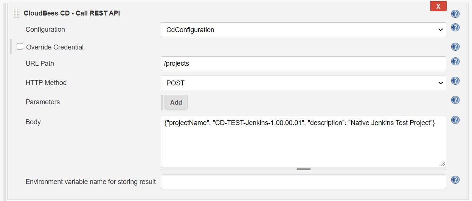Show help for URL Path

[455, 62]
